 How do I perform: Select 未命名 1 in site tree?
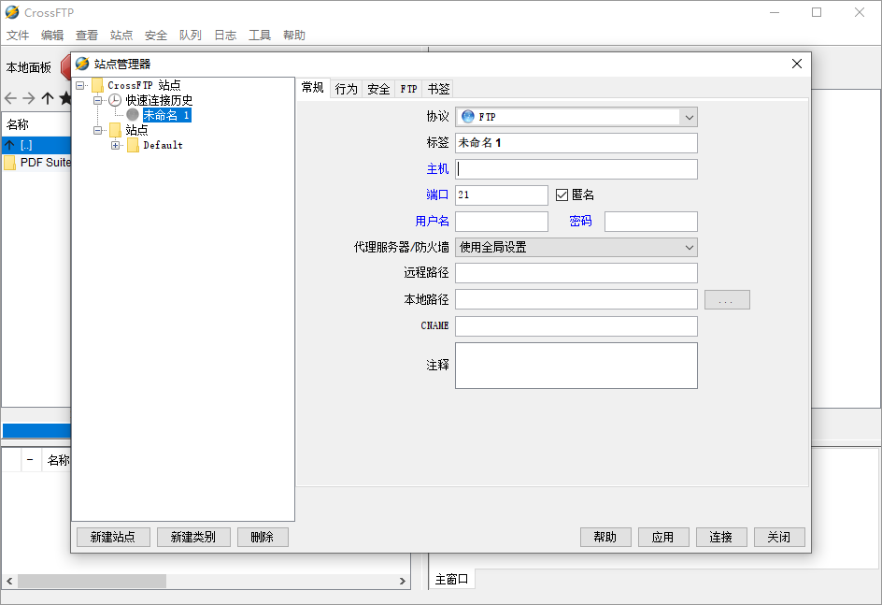click(x=166, y=115)
